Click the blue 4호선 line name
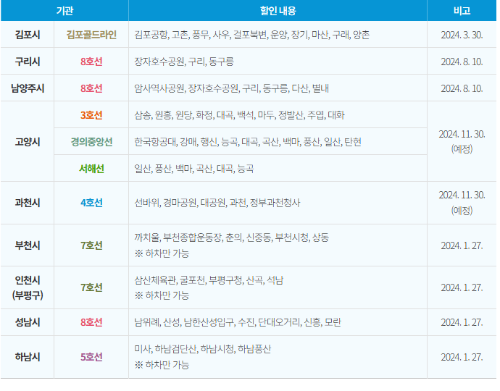500x391 pixels. pos(91,202)
